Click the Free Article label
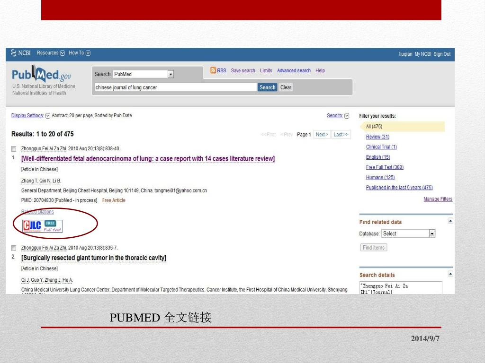485x363 pixels. coord(114,200)
